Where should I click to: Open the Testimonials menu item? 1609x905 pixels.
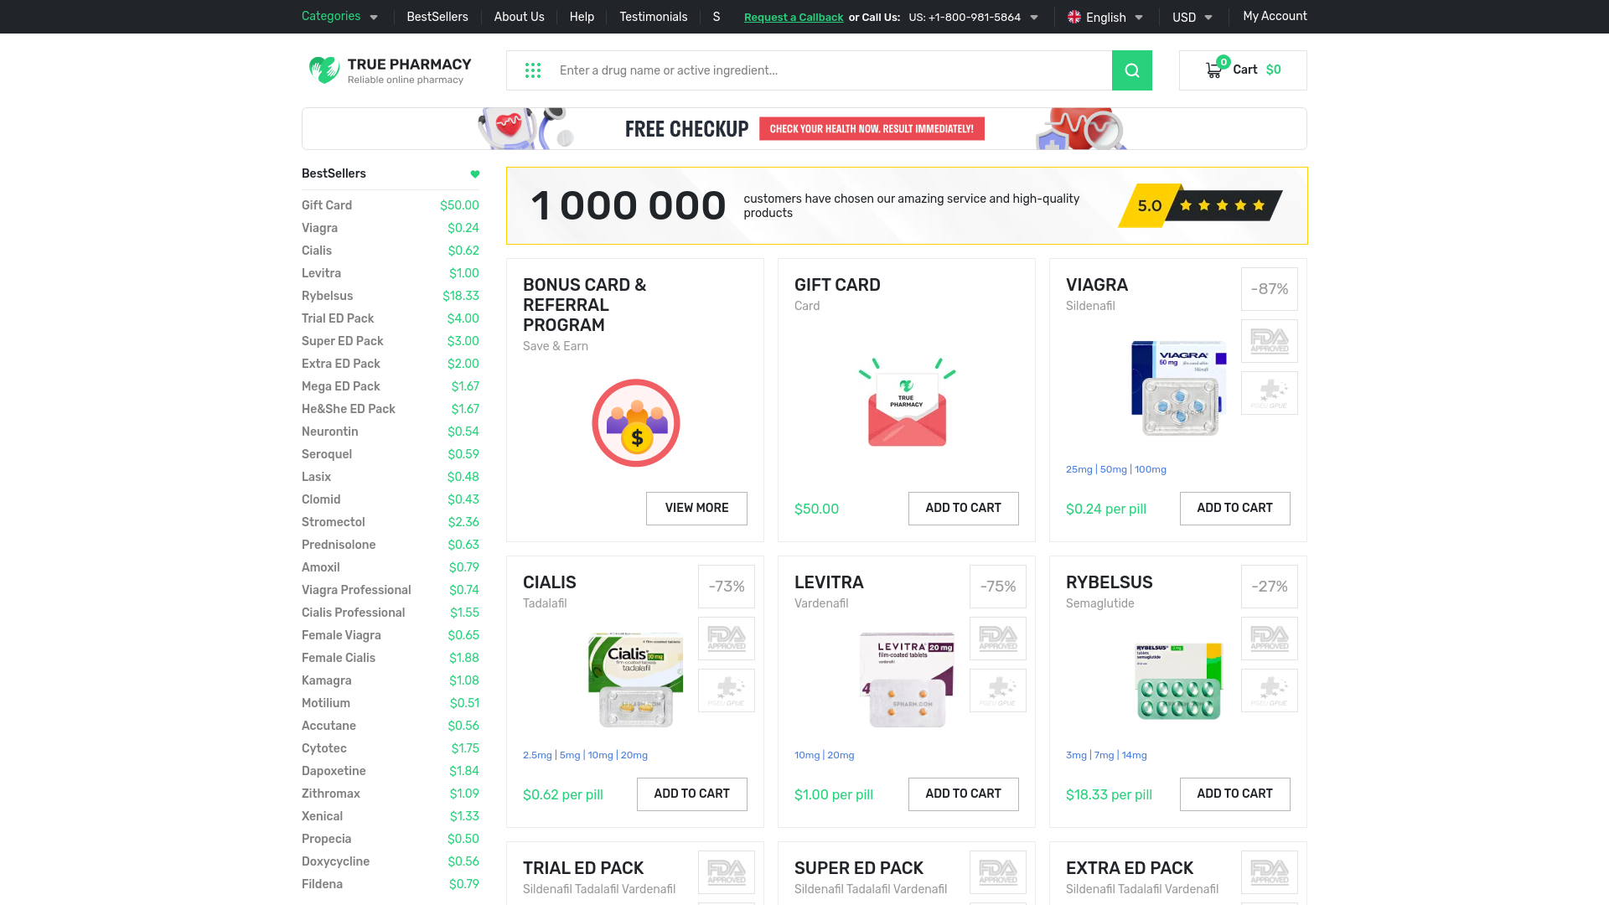pos(653,17)
